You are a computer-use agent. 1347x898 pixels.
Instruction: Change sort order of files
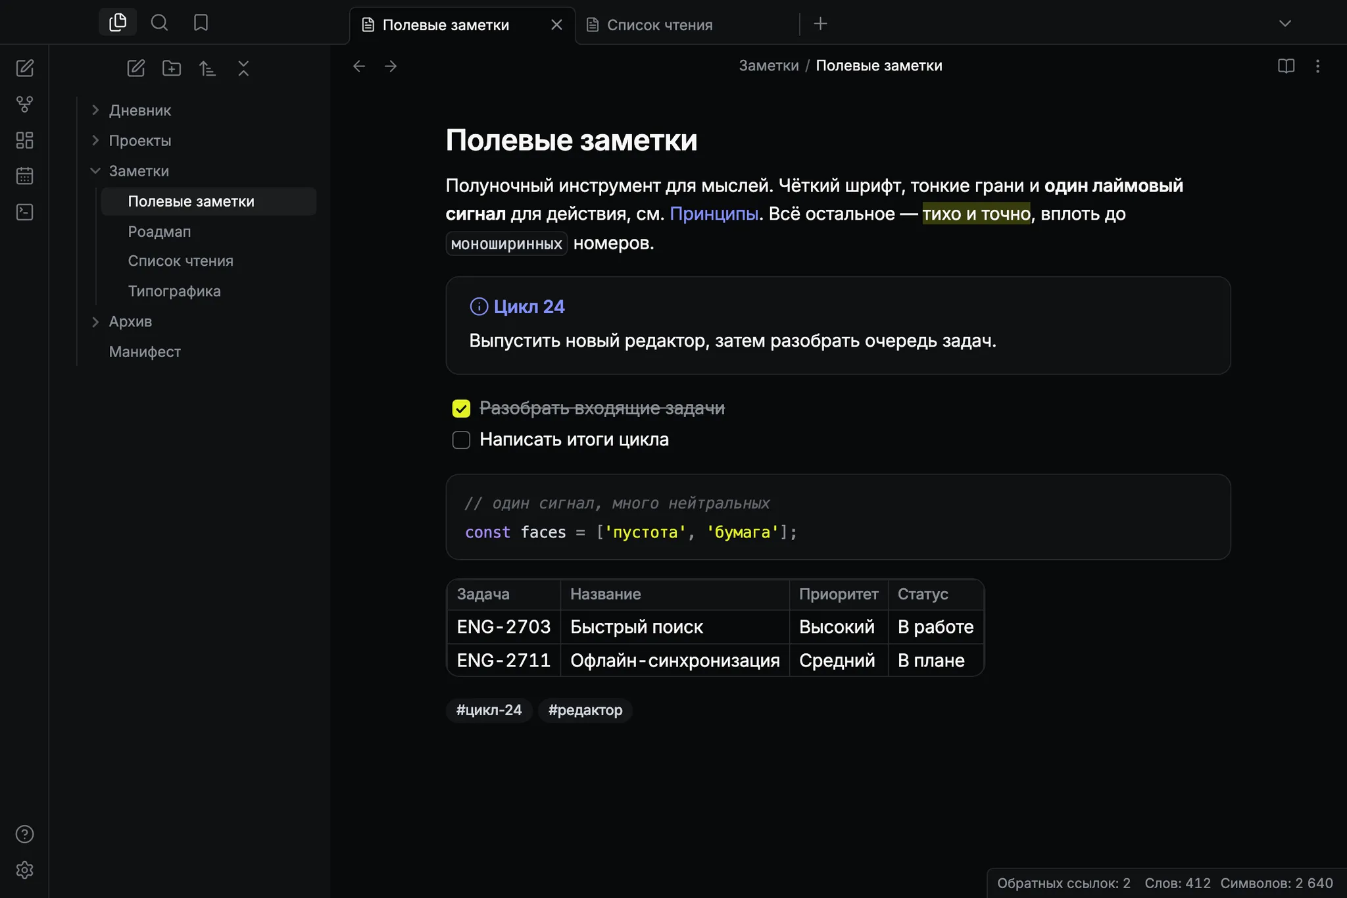pos(207,68)
